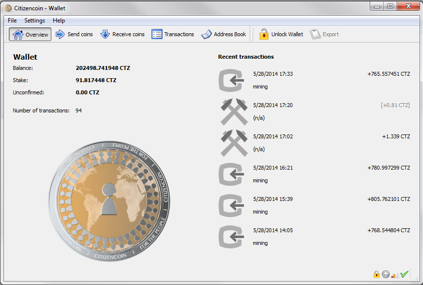423x285 pixels.
Task: Click the 5/28/2014 15:39 transaction date
Action: coord(273,199)
